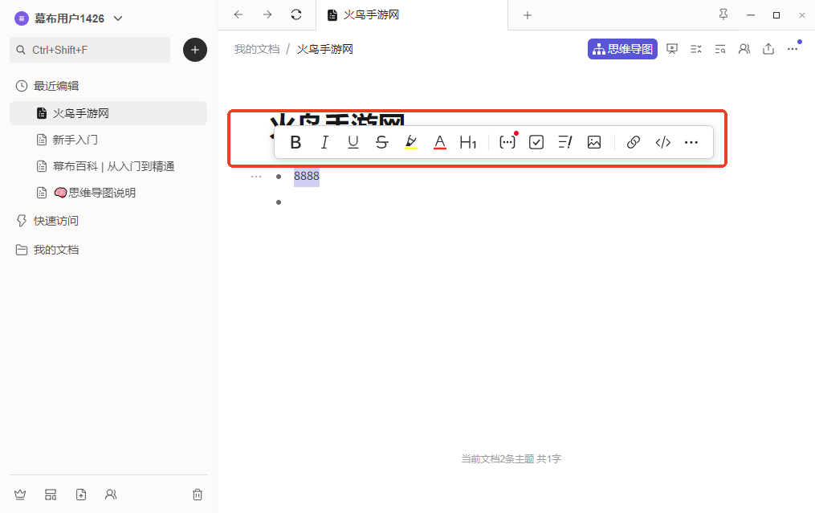Click the share/export upload icon
Image resolution: width=815 pixels, height=513 pixels.
point(768,49)
